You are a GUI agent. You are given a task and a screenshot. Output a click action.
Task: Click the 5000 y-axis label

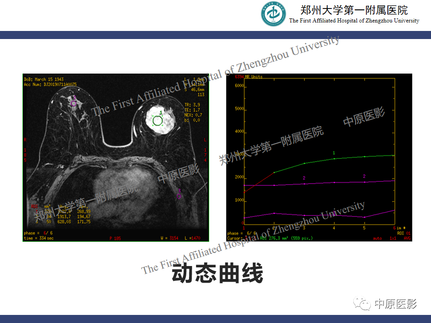coord(239,109)
